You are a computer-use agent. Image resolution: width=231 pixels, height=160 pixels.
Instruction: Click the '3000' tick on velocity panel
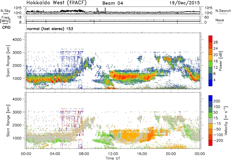(17, 112)
